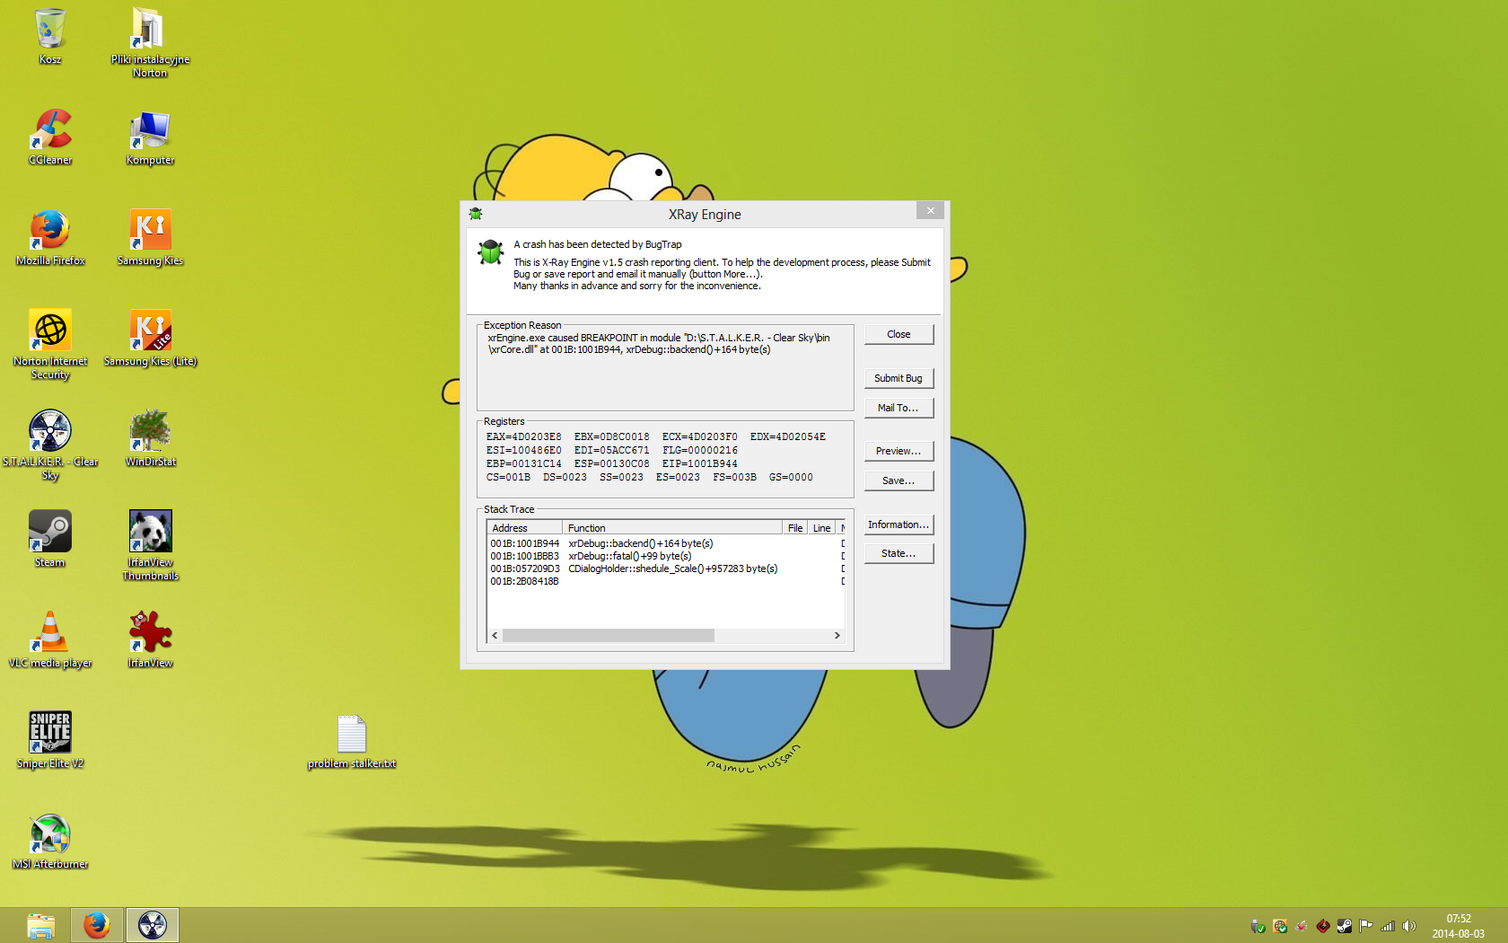Viewport: 1508px width, 943px height.
Task: Open the Preview... report button
Action: tap(899, 451)
